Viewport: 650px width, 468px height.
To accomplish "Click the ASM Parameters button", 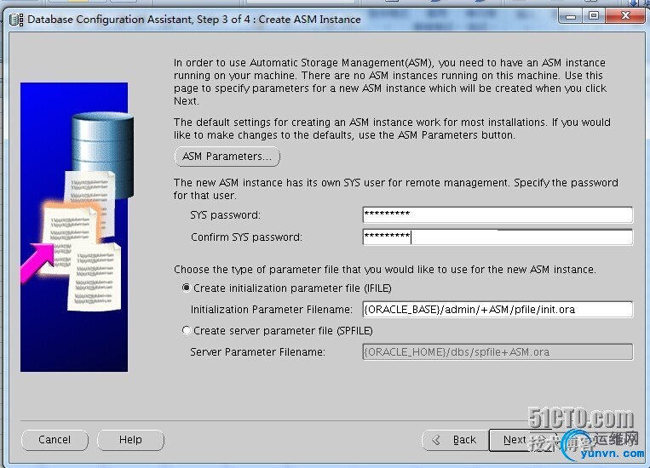I will 227,157.
